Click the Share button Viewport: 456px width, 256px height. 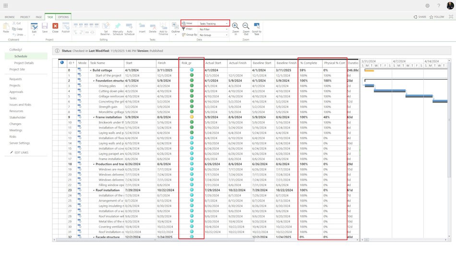[x=420, y=17]
